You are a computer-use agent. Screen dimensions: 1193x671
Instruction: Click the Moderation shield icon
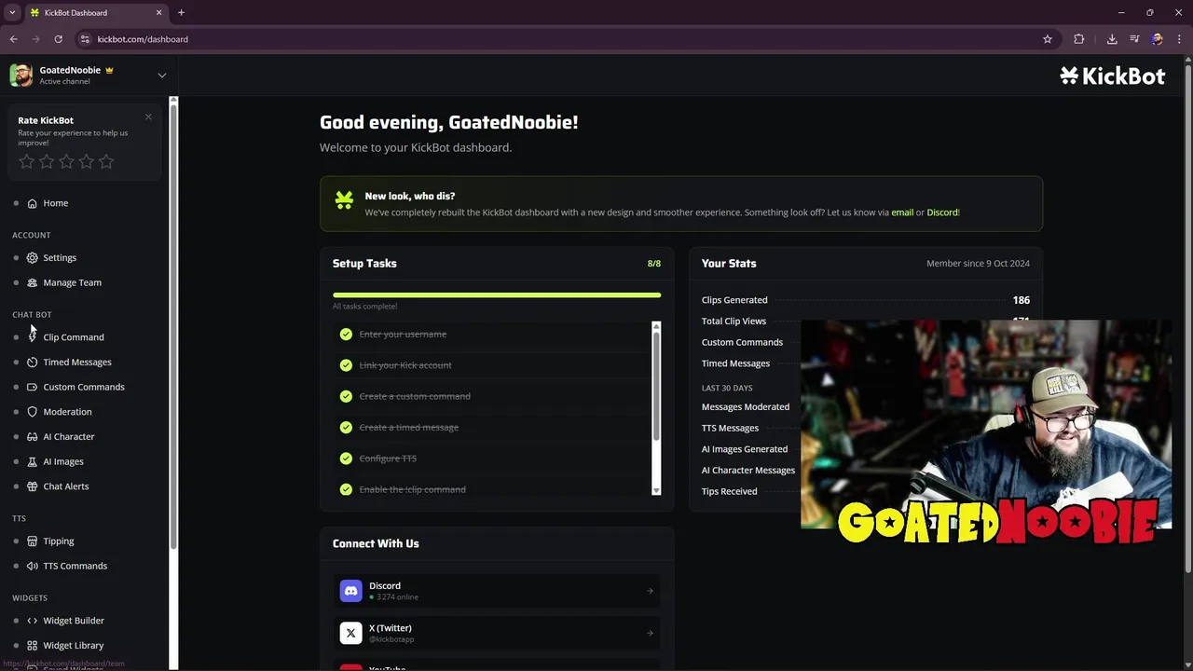(x=33, y=412)
